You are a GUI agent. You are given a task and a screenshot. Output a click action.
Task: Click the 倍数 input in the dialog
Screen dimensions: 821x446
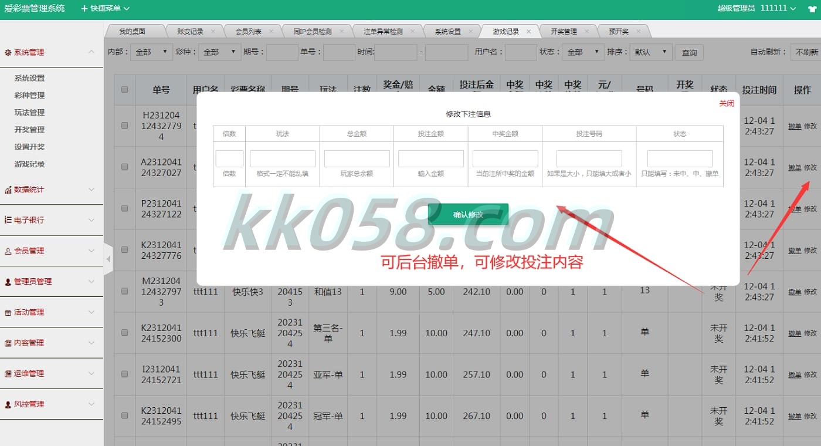pyautogui.click(x=229, y=158)
